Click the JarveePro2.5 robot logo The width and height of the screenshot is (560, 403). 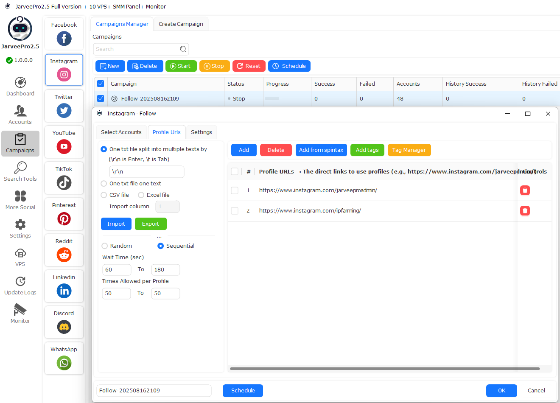[20, 28]
